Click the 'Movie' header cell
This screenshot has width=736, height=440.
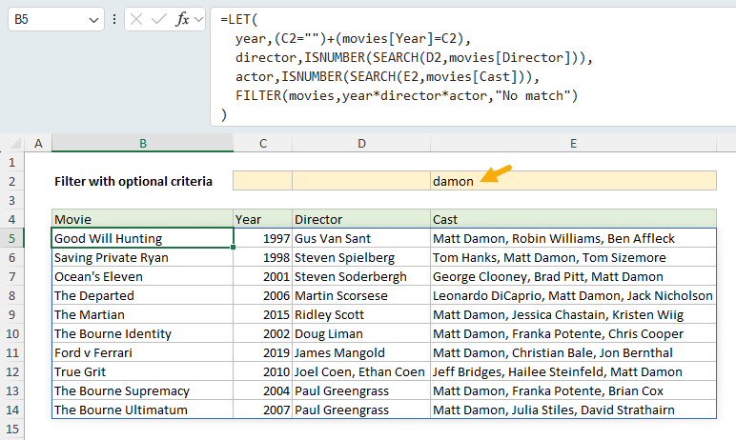point(142,219)
